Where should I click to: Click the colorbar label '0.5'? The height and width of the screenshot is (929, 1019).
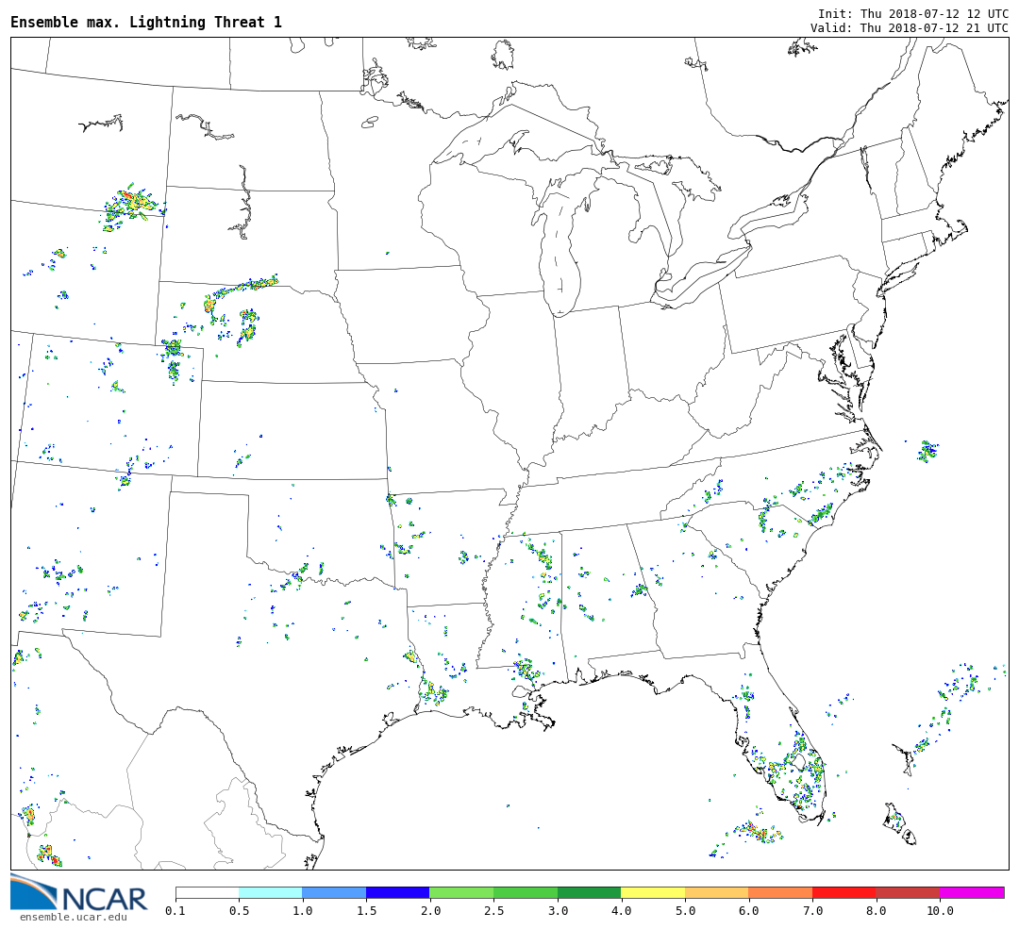coord(239,911)
